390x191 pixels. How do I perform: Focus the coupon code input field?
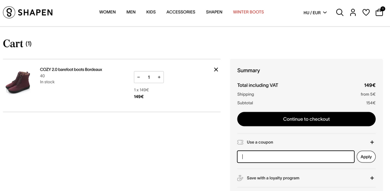pyautogui.click(x=296, y=157)
